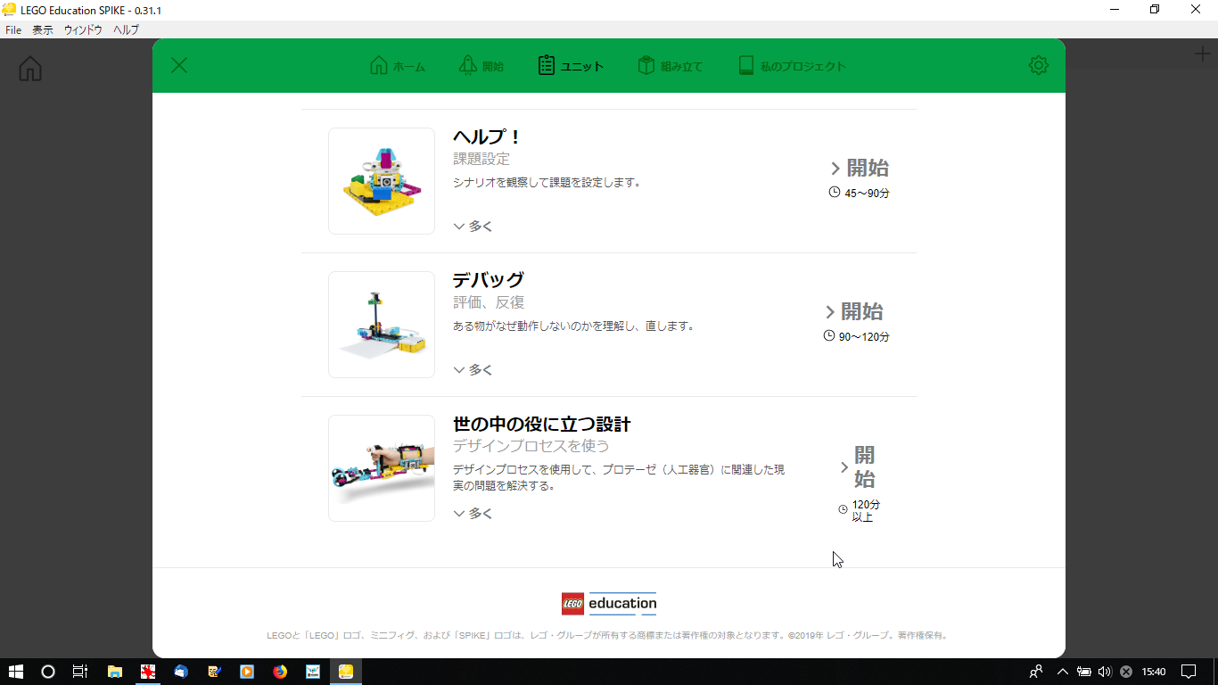Click the デバッグ lesson thumbnail image
This screenshot has height=685, width=1218.
pyautogui.click(x=382, y=325)
